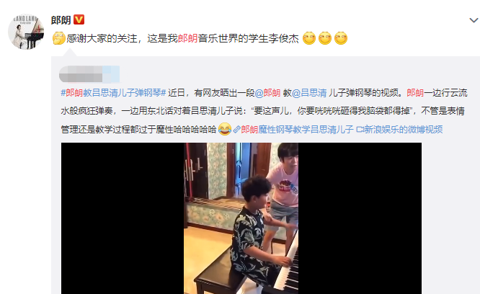The image size is (480, 294).
Task: Open hashtag #郎朗教吕思清儿子弹钢琴#
Action: point(113,93)
